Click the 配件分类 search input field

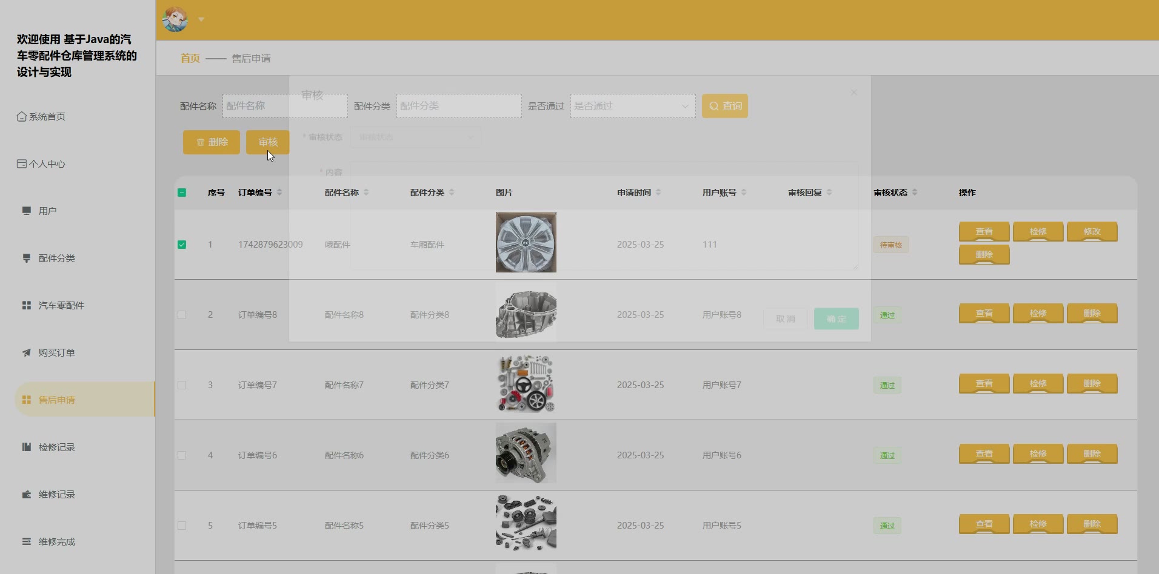click(458, 106)
